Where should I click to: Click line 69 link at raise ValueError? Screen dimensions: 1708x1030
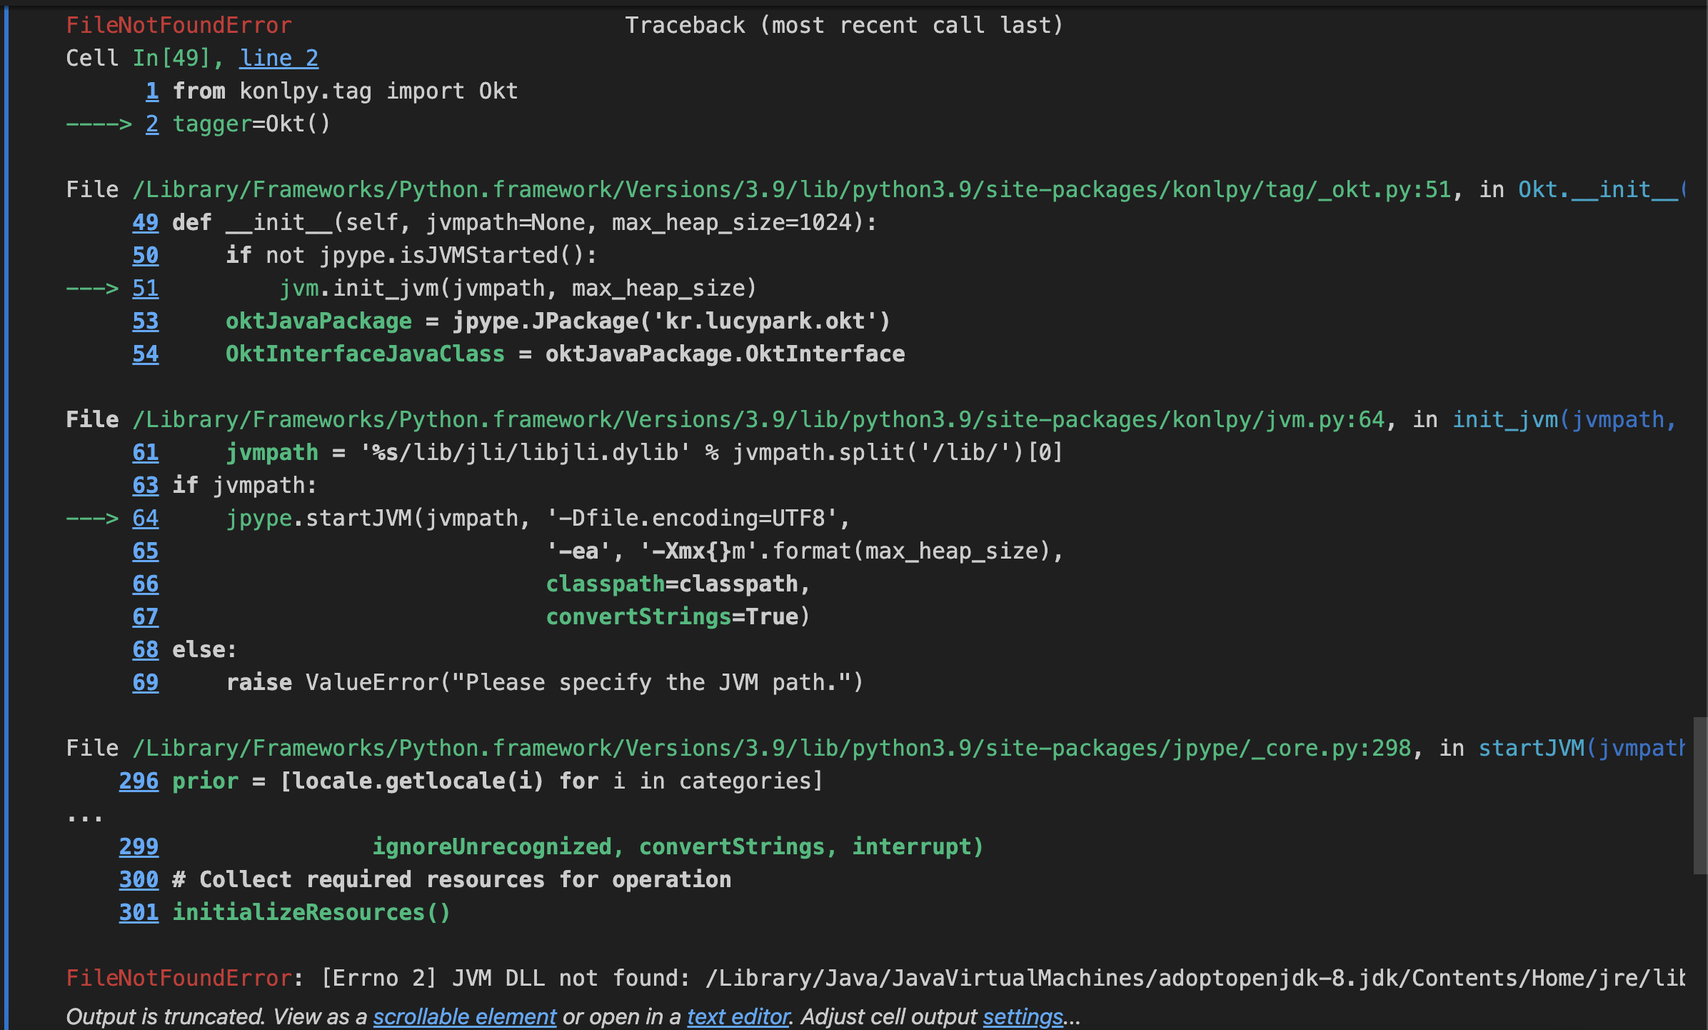(x=146, y=682)
